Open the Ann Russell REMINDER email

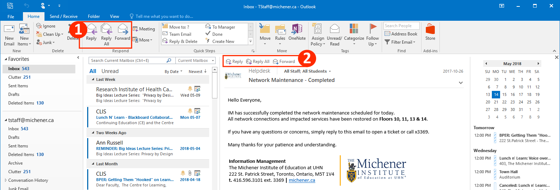[x=148, y=148]
